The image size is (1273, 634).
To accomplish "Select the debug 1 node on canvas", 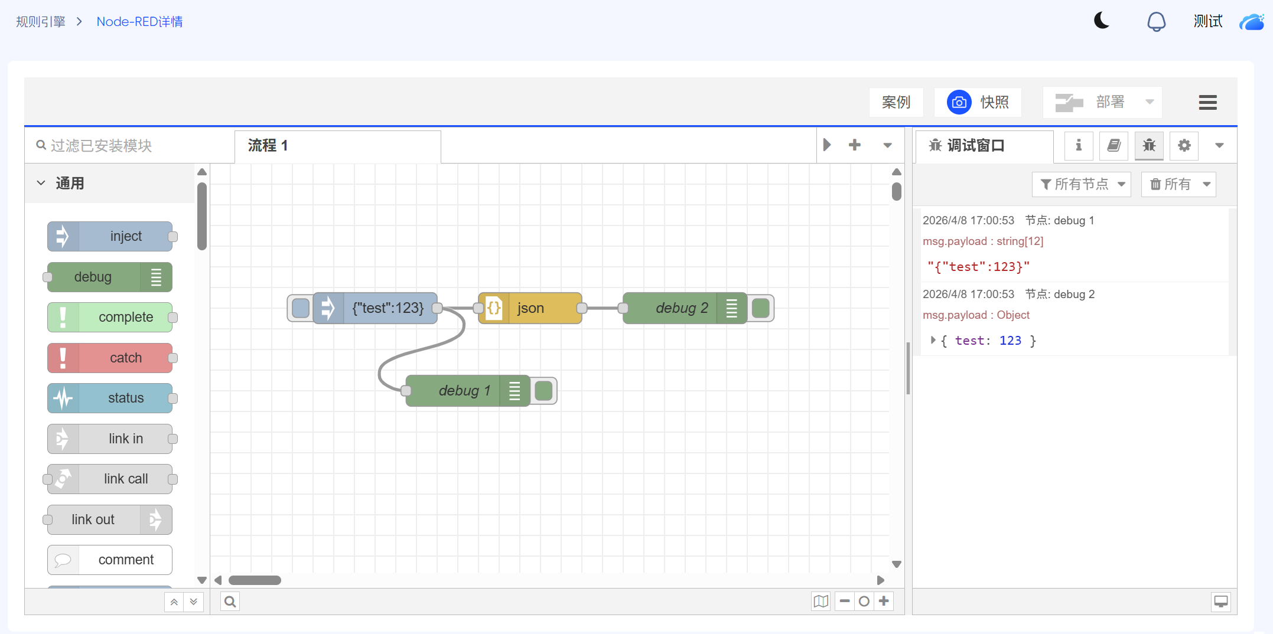I will click(x=467, y=391).
